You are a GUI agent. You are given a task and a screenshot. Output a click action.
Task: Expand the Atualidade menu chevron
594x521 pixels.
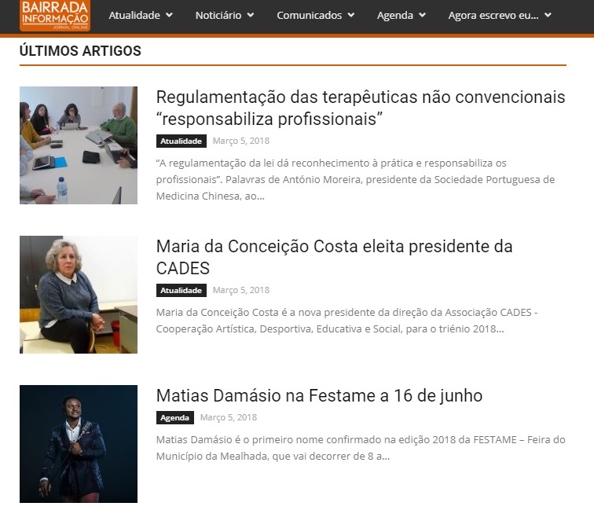pyautogui.click(x=170, y=15)
